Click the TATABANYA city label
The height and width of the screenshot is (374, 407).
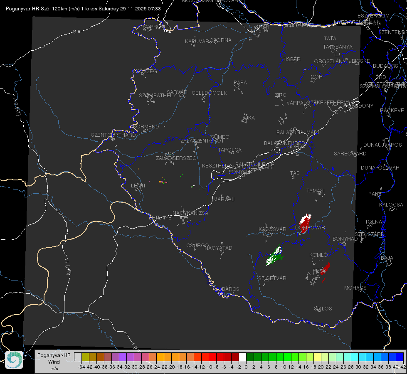click(338, 47)
